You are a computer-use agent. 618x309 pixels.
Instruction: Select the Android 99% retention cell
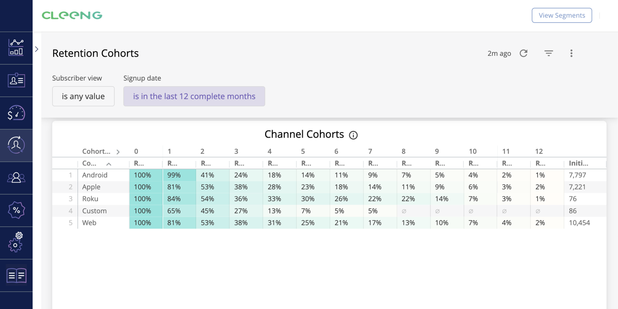pos(179,175)
